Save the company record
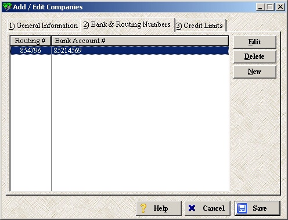Viewport: 288px width, 220px height. coord(257,208)
